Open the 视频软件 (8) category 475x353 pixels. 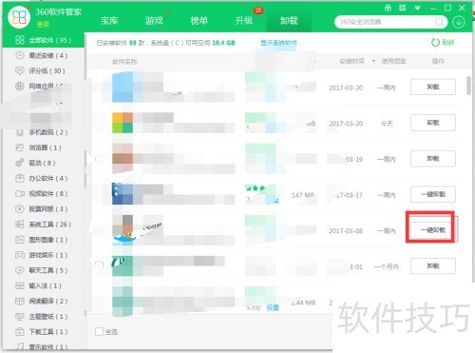tap(42, 193)
